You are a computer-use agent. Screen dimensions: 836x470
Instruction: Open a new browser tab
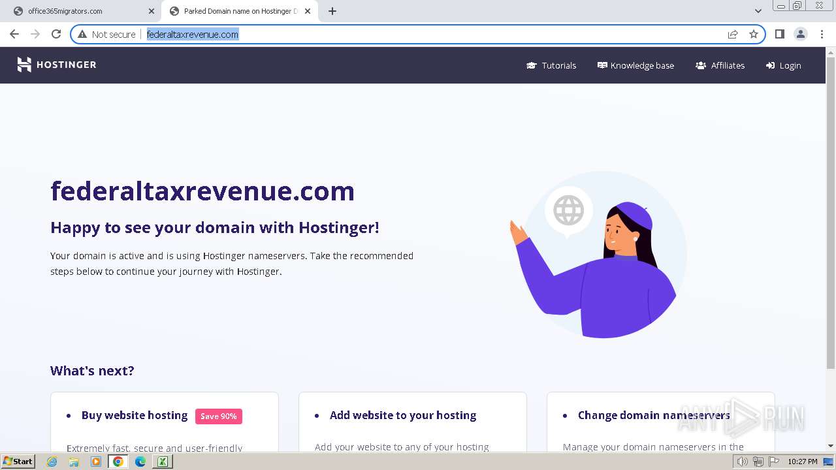tap(332, 11)
